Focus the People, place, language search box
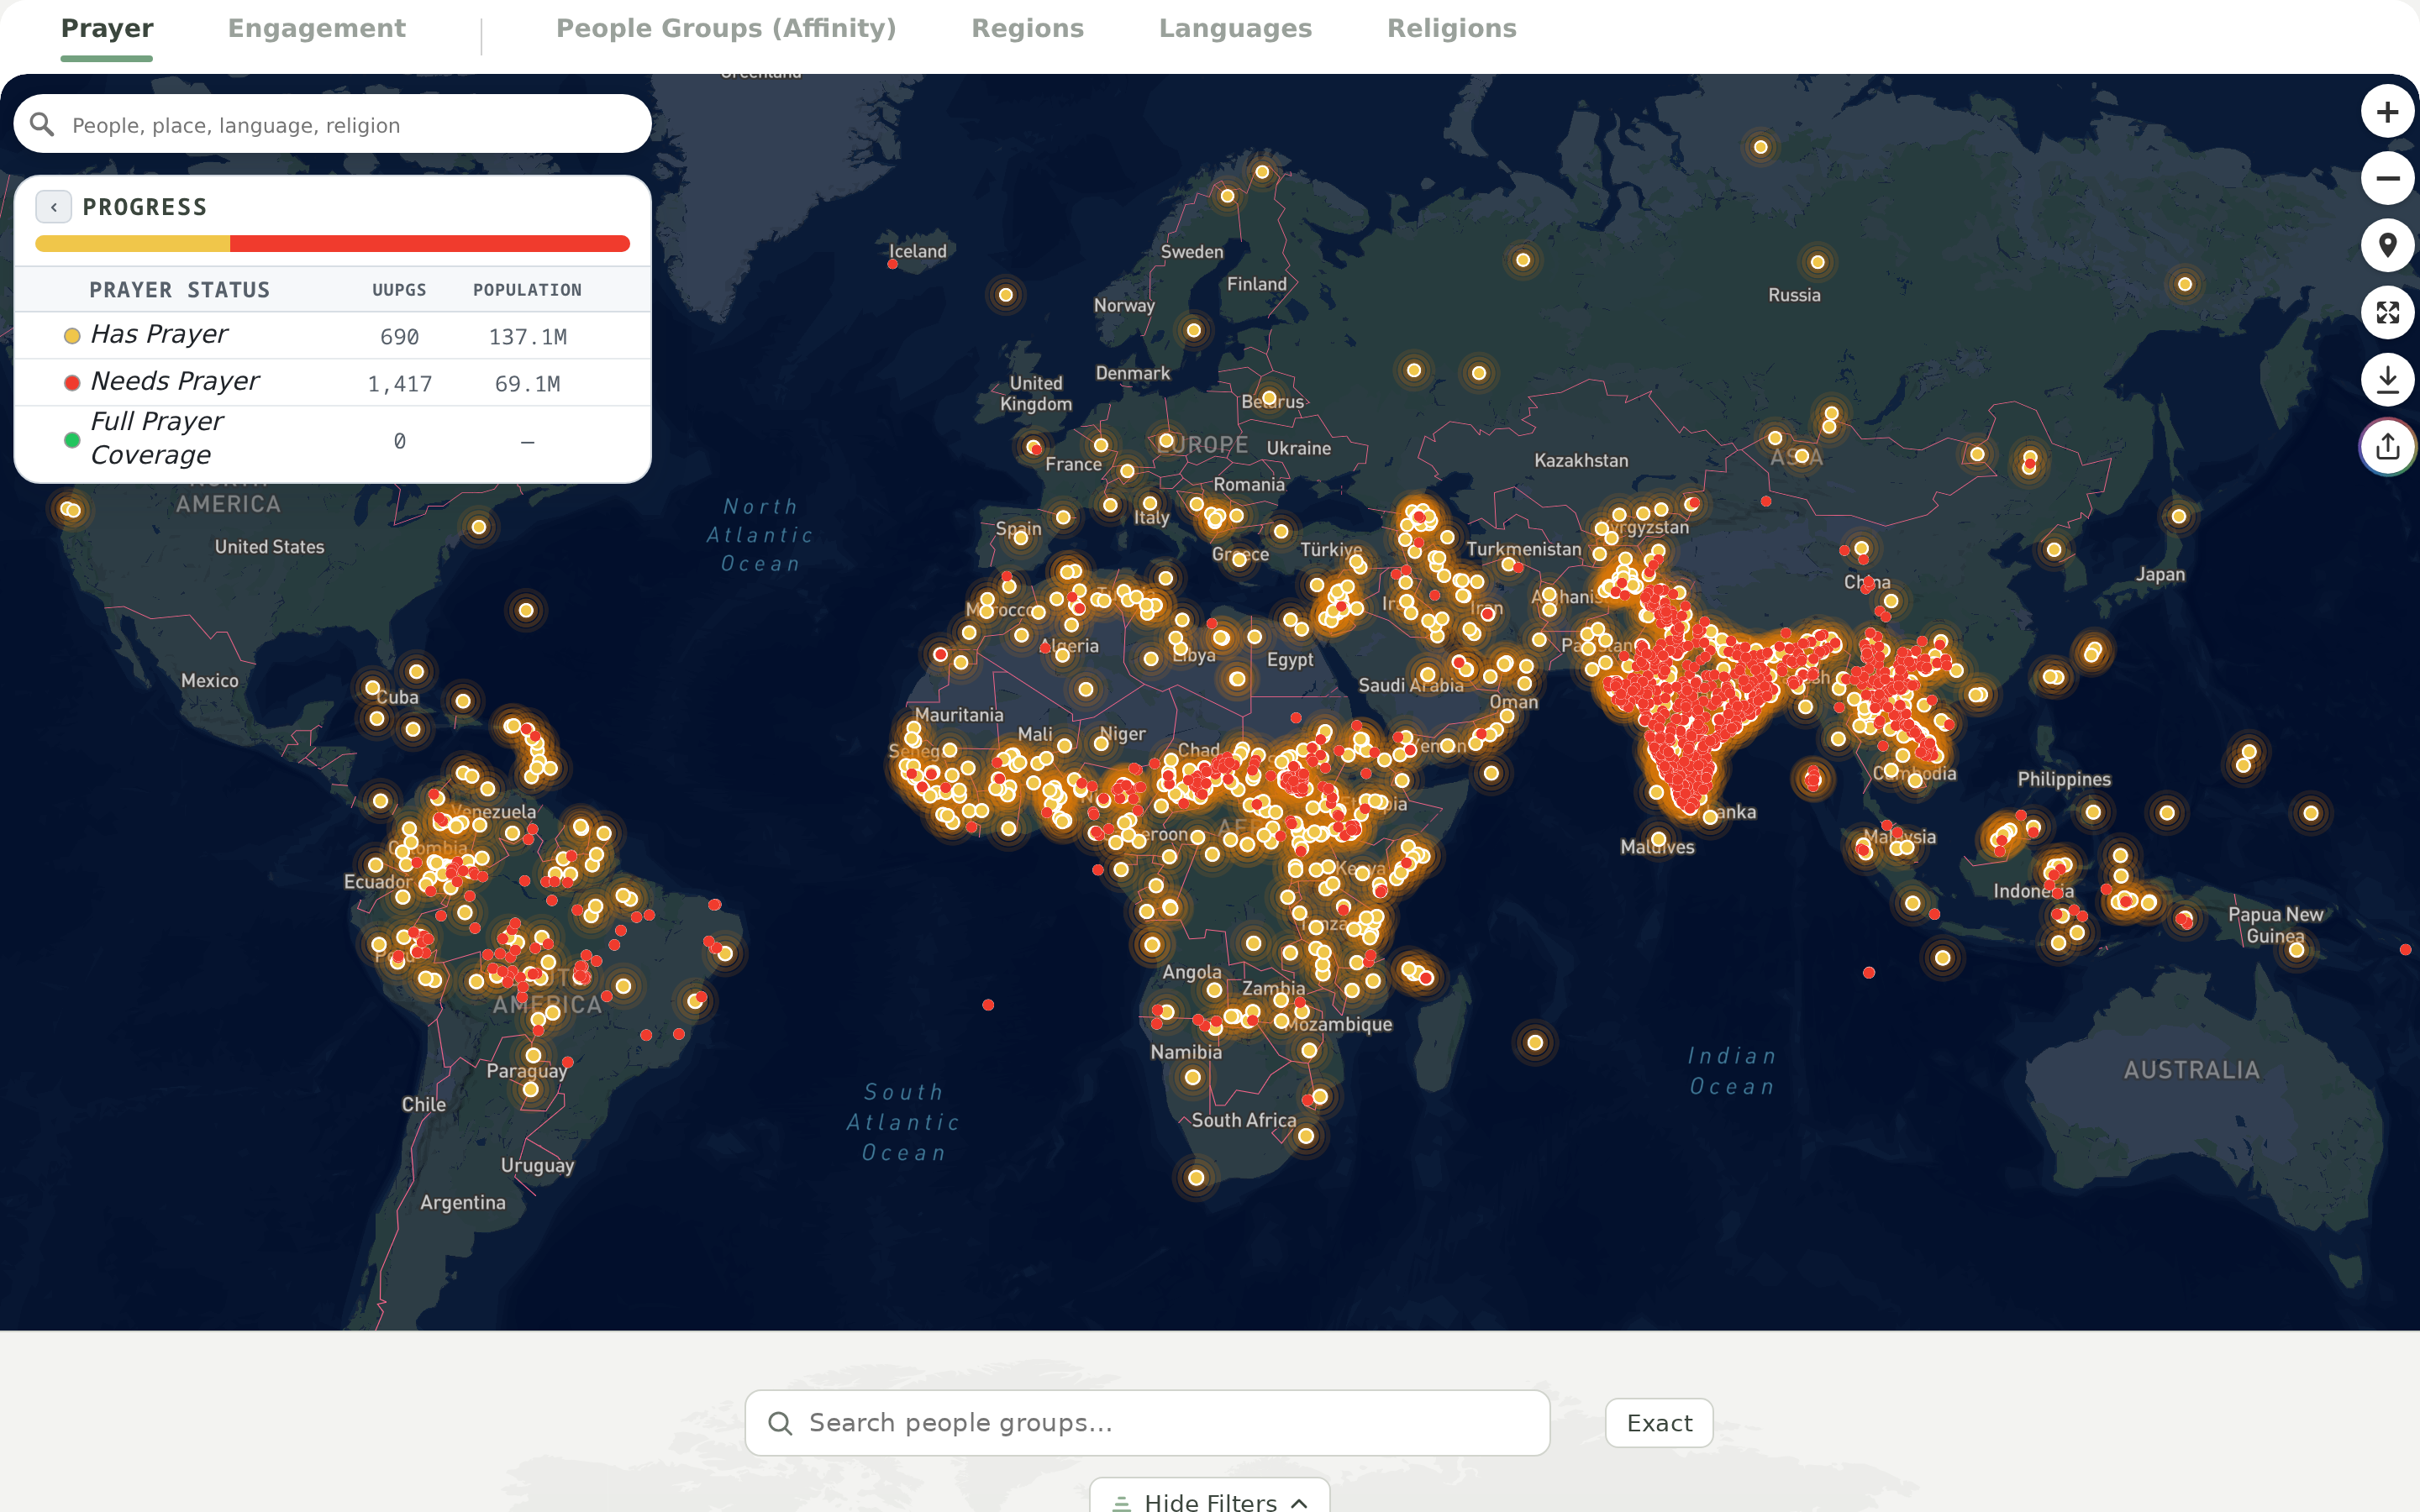Image resolution: width=2420 pixels, height=1512 pixels. coord(332,125)
